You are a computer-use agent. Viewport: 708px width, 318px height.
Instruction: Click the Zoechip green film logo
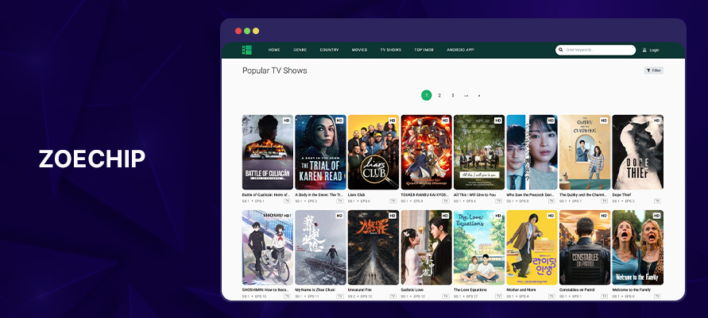[246, 50]
